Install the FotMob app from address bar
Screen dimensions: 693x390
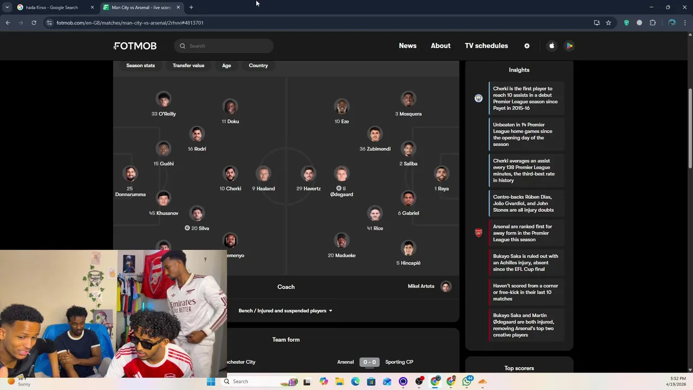[597, 23]
